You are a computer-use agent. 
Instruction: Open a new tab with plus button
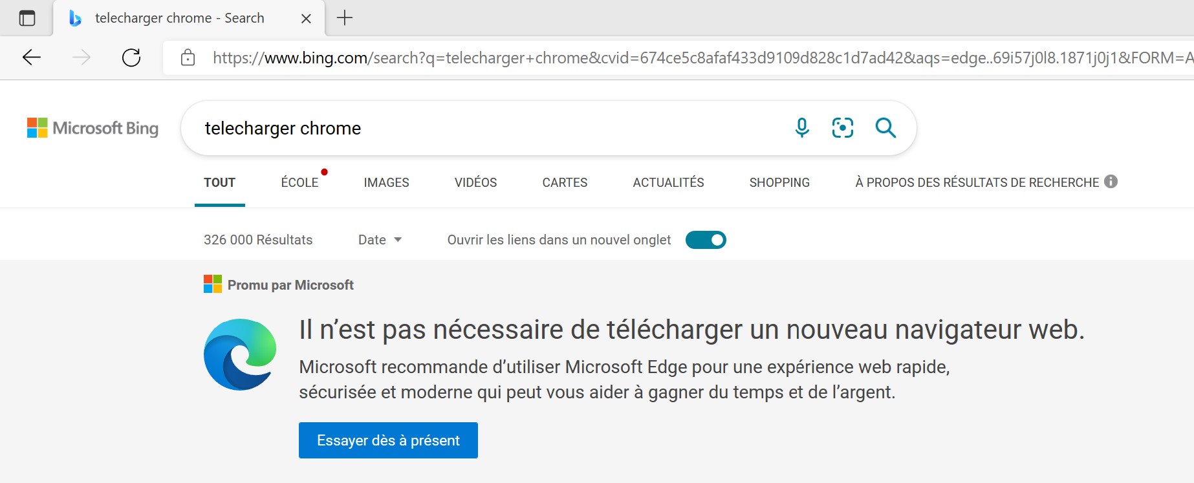345,18
